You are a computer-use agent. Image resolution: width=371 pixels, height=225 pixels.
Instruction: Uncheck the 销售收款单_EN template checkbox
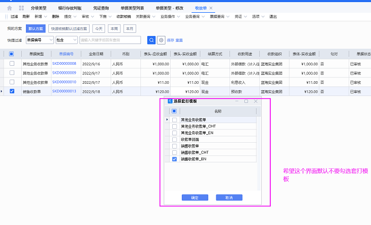point(174,159)
